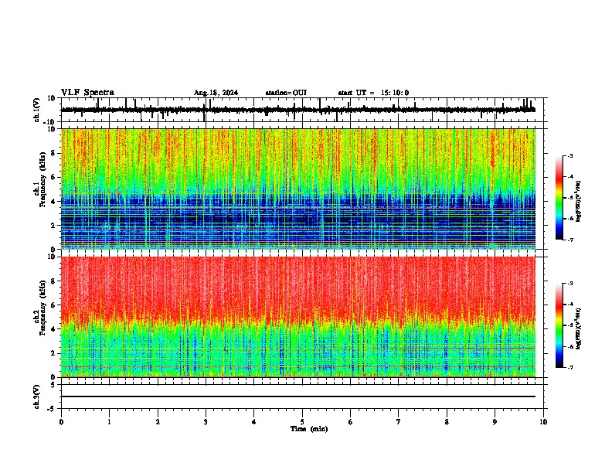Viewport: 612px width, 473px height.
Task: Click time axis tick label "3"
Action: click(206, 422)
